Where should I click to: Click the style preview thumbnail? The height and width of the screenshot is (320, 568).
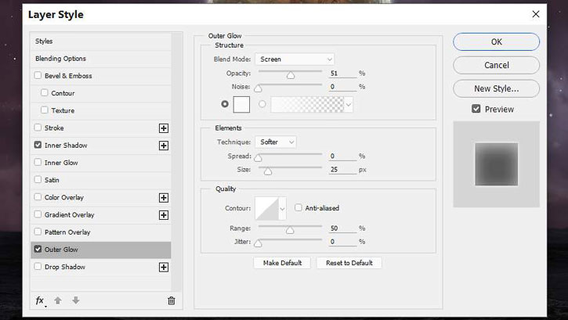click(x=496, y=164)
